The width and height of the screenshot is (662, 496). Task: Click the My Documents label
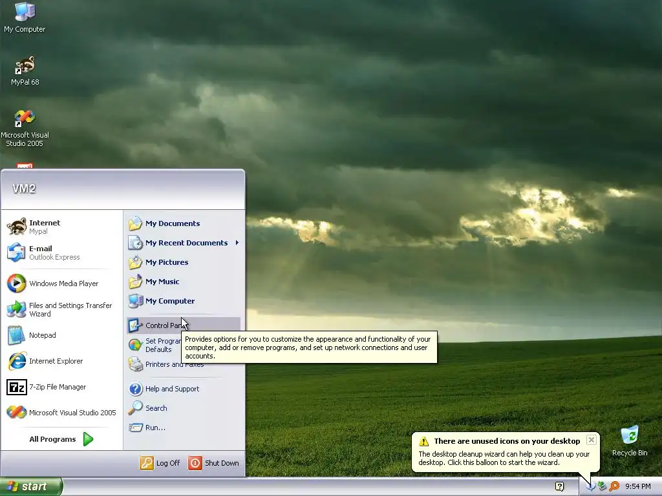coord(173,223)
